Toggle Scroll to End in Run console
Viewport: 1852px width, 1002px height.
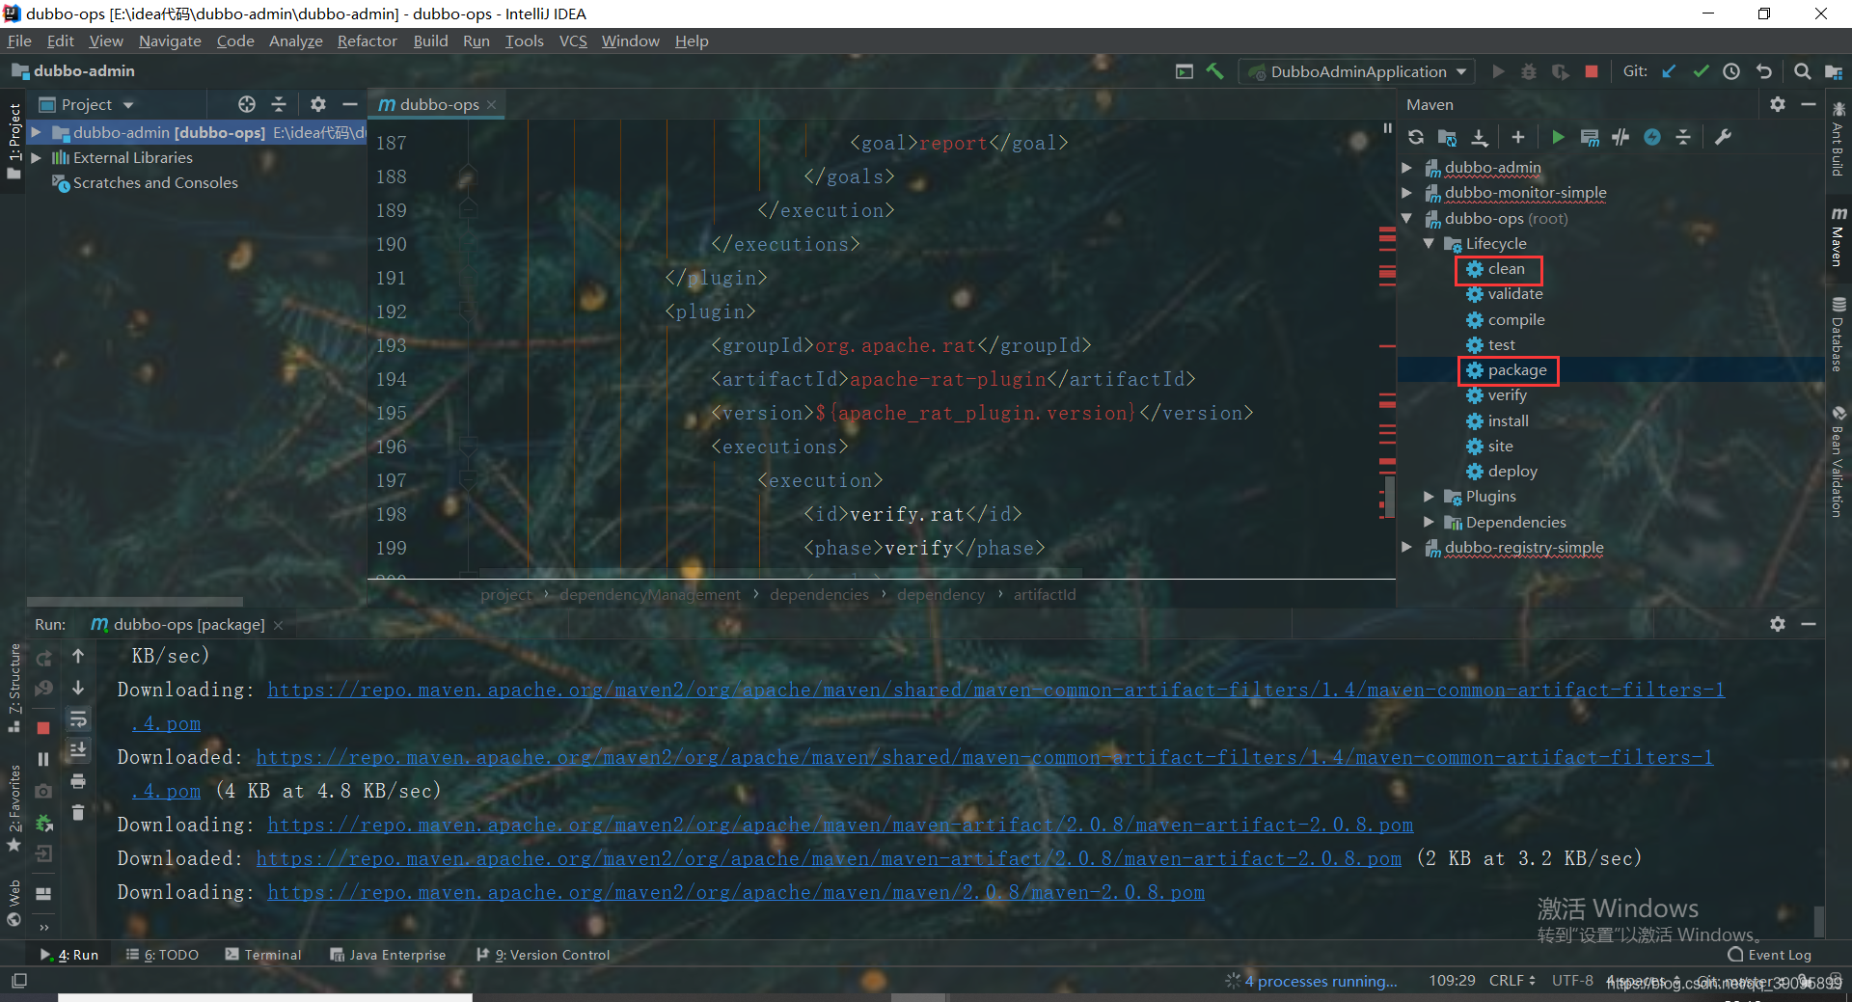pyautogui.click(x=78, y=749)
